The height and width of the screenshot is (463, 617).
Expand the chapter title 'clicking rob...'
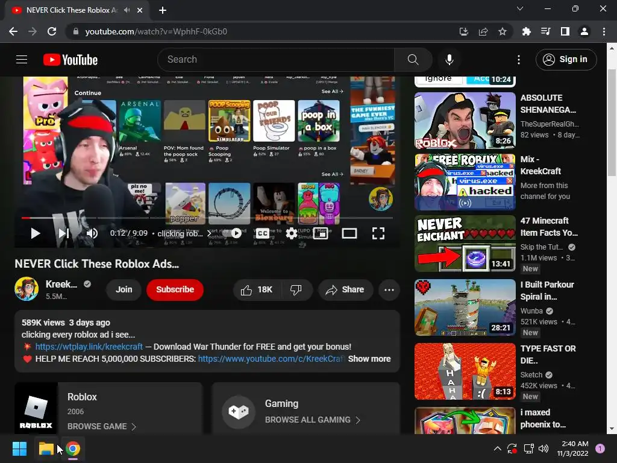[x=184, y=233]
